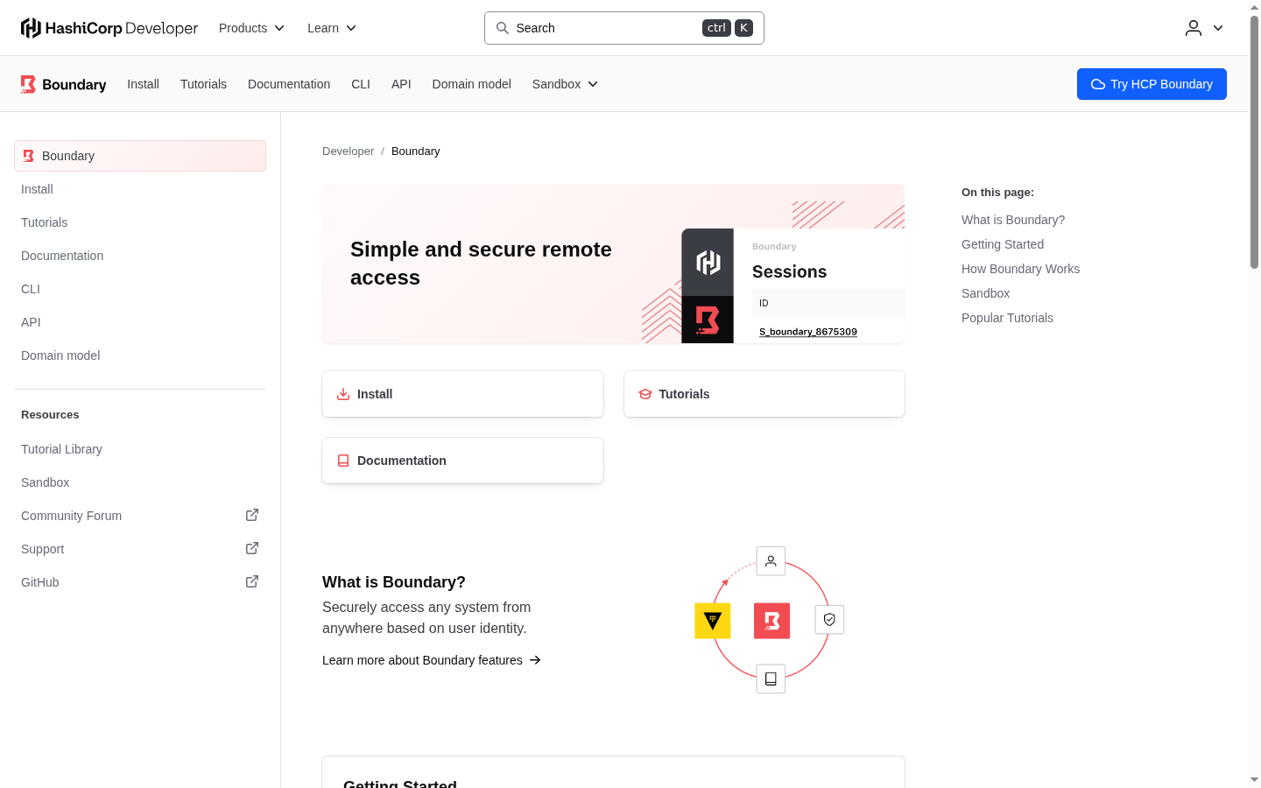Click the HashiCorp logo in hero image
1261x788 pixels.
pyautogui.click(x=708, y=262)
